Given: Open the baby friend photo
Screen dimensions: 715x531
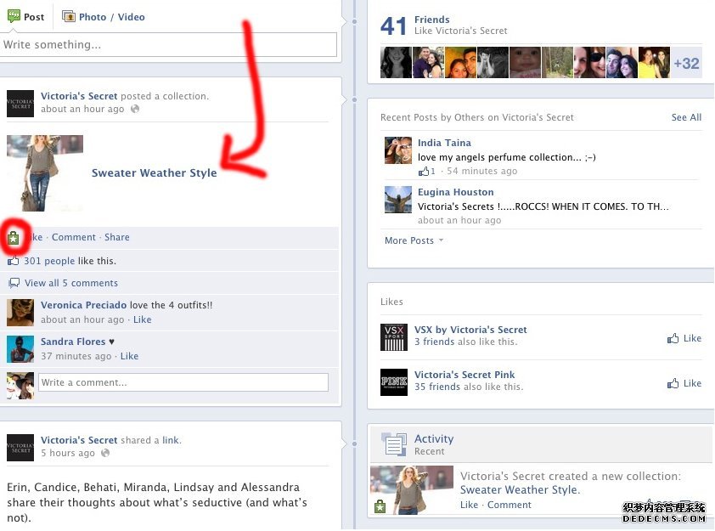Looking at the screenshot, I should tap(525, 62).
